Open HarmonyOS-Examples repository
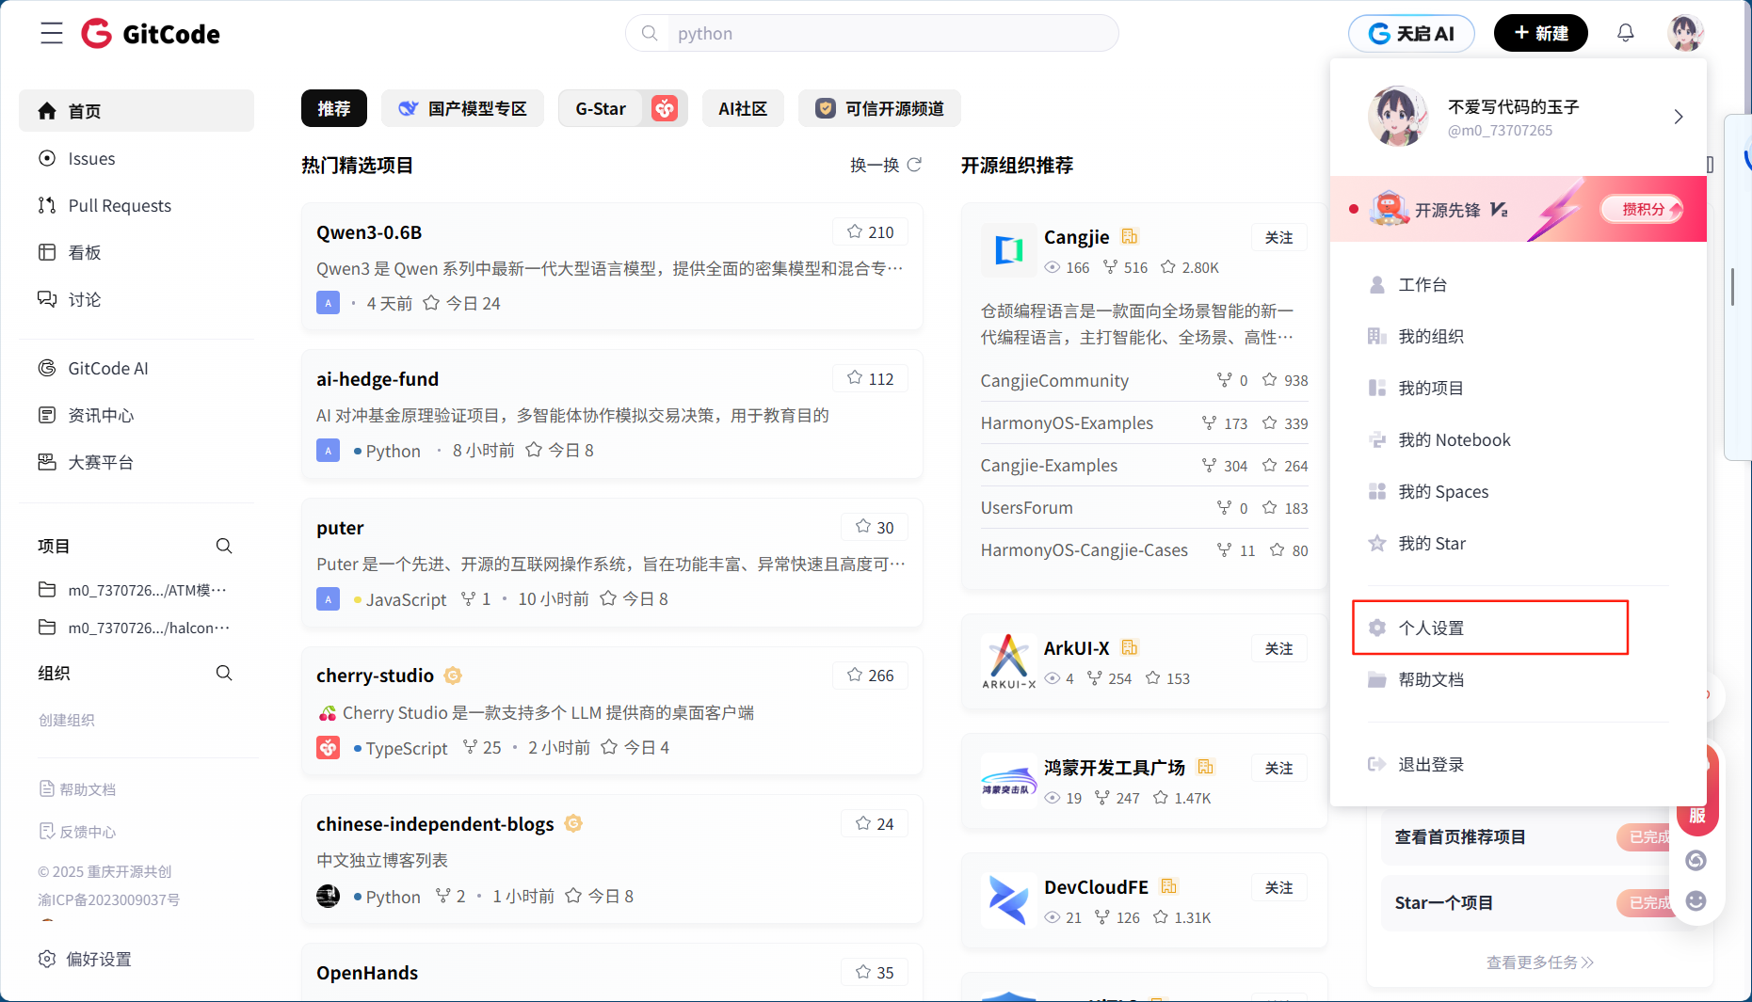 tap(1067, 422)
